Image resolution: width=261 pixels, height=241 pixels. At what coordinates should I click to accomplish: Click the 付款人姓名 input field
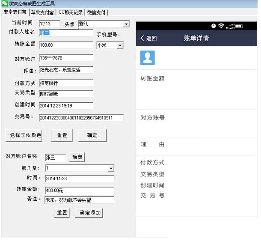click(65, 33)
